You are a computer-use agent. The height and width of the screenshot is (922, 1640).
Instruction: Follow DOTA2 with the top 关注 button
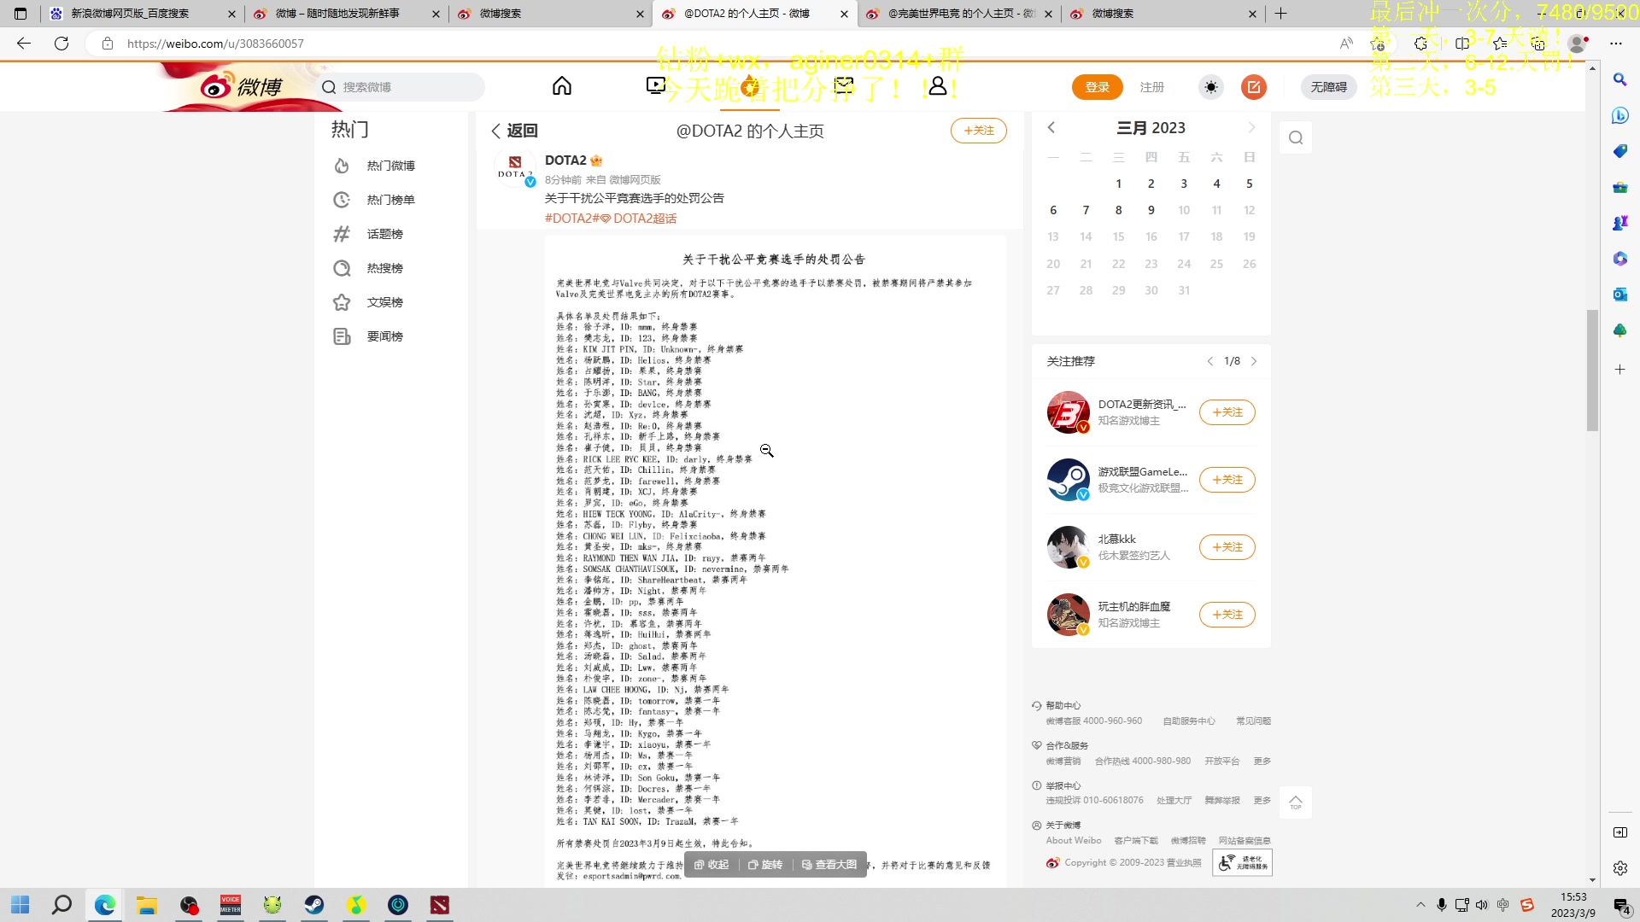pos(978,131)
